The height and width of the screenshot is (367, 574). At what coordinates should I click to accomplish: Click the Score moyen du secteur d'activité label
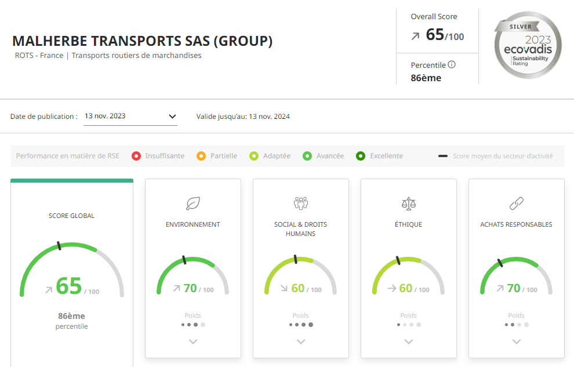[503, 156]
